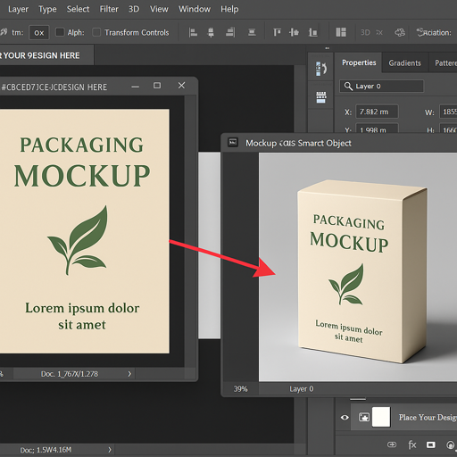Click the align horizontal centers icon
Viewport: 457px width, 457px height.
pos(211,32)
